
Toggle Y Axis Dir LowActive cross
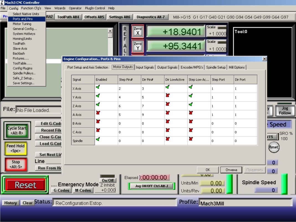pos(167,96)
